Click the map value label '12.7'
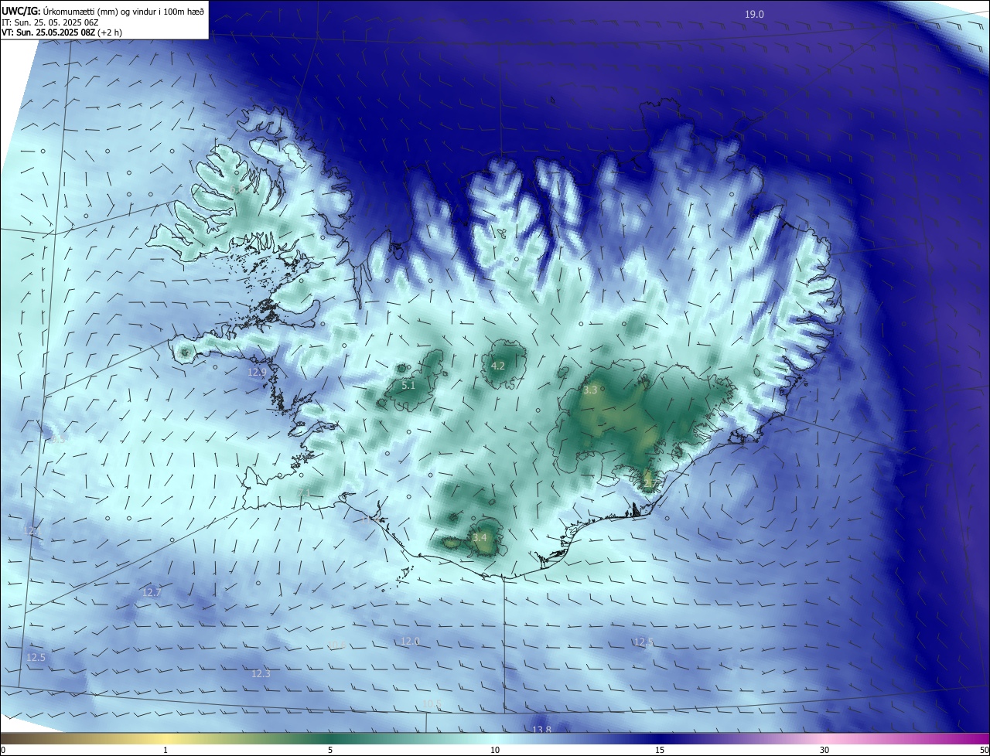This screenshot has width=990, height=756. click(152, 592)
